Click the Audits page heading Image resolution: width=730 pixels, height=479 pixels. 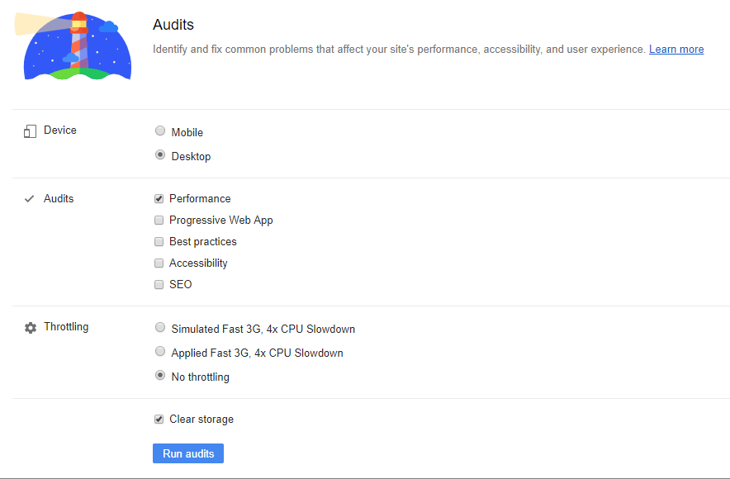(173, 25)
